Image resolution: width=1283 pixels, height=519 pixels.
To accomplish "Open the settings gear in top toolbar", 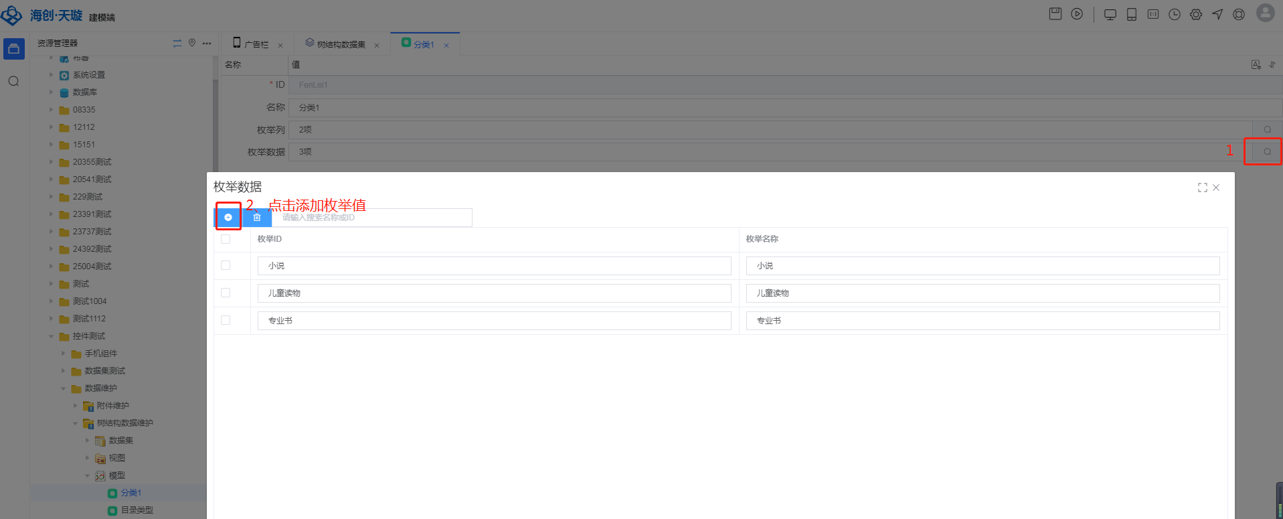I will point(1196,15).
